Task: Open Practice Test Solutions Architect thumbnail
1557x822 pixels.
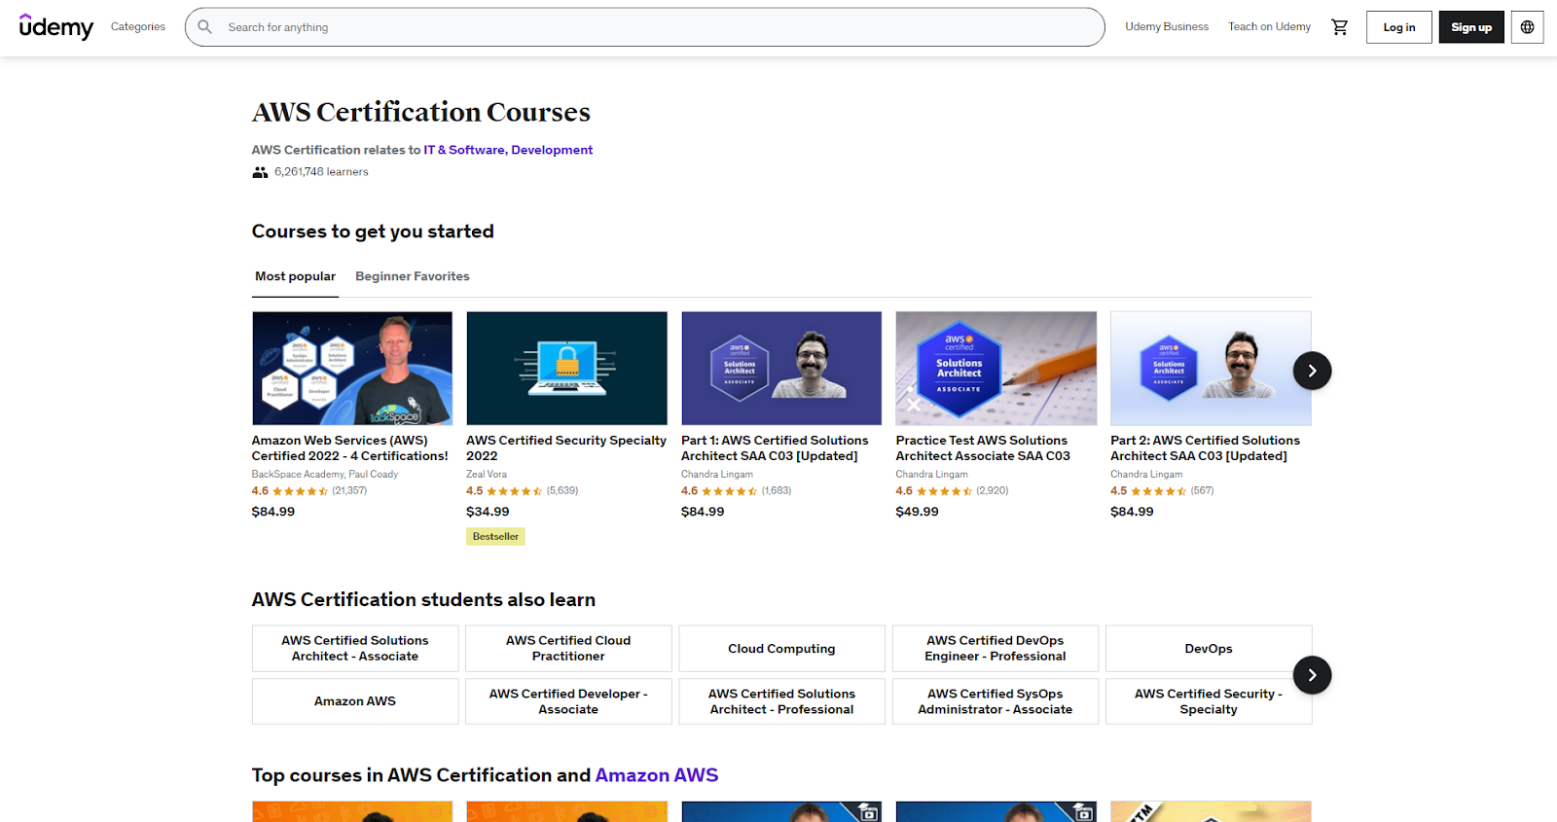Action: point(996,368)
